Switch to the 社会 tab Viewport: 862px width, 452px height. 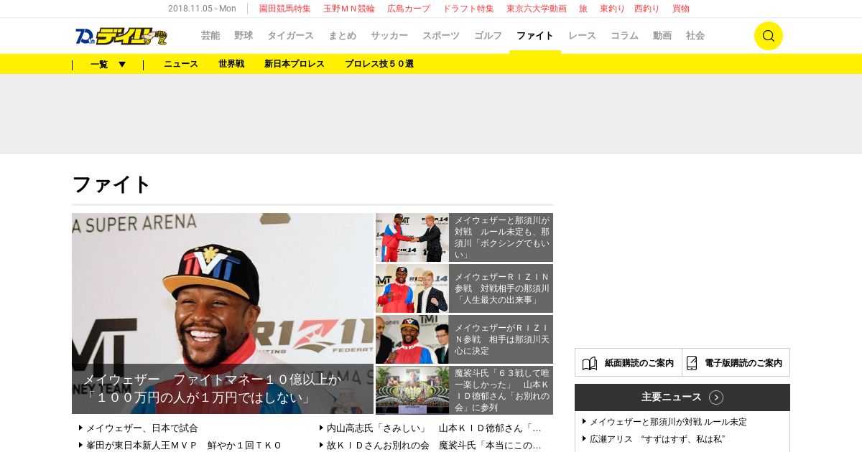[695, 36]
